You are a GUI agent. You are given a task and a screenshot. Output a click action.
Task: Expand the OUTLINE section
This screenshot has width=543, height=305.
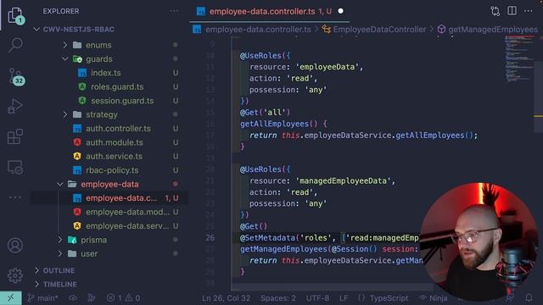tap(59, 270)
